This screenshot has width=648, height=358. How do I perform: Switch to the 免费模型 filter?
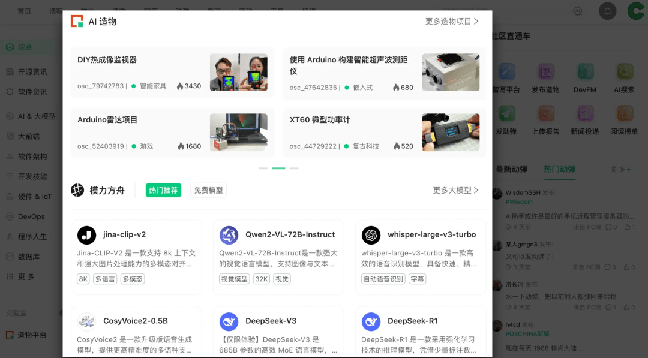[x=208, y=191]
